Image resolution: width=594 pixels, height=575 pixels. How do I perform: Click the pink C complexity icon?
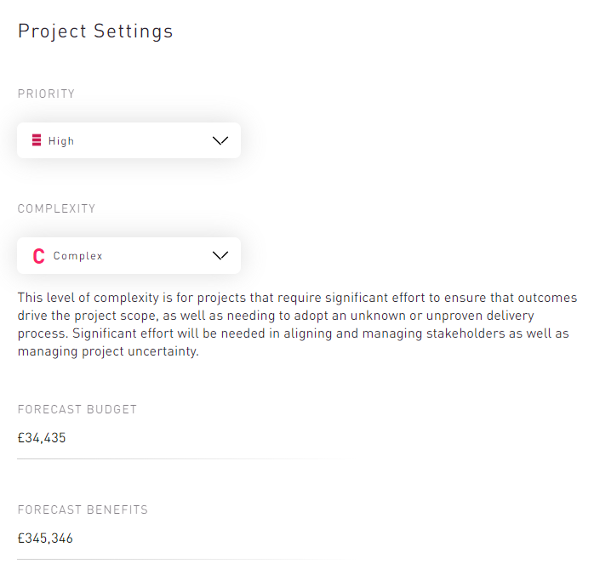click(38, 256)
